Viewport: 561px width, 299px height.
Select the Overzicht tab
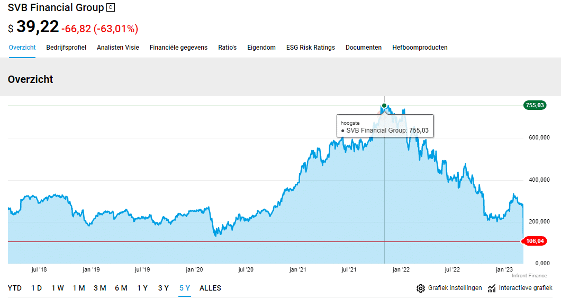(22, 48)
